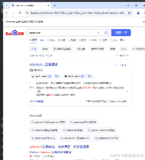The width and height of the screenshot is (145, 160).
Task: Reload the Baidu results page
Action: tap(20, 13)
